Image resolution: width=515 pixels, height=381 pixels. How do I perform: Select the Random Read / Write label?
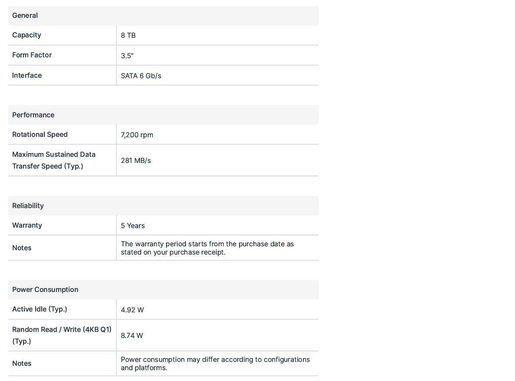pos(62,335)
